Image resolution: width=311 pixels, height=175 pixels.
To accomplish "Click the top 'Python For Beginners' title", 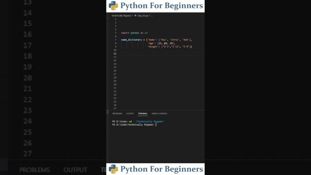I will coord(162,5).
